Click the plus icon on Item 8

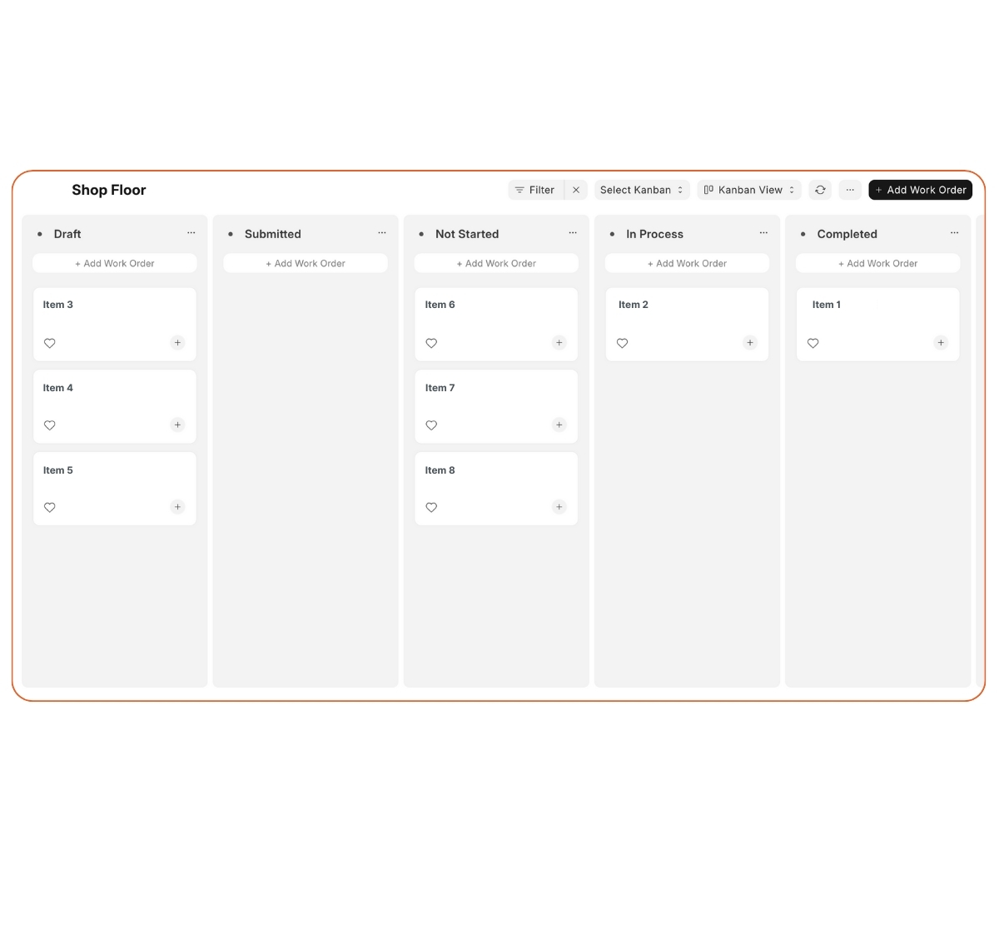click(559, 507)
